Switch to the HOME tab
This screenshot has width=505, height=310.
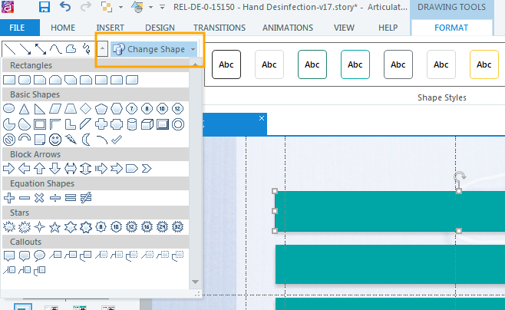[x=63, y=28]
